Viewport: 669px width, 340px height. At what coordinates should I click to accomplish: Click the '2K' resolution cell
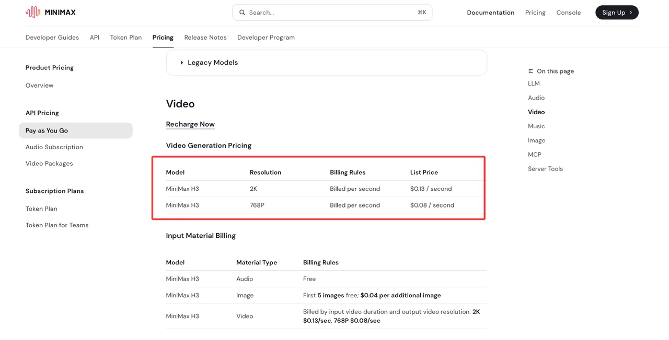(x=253, y=189)
